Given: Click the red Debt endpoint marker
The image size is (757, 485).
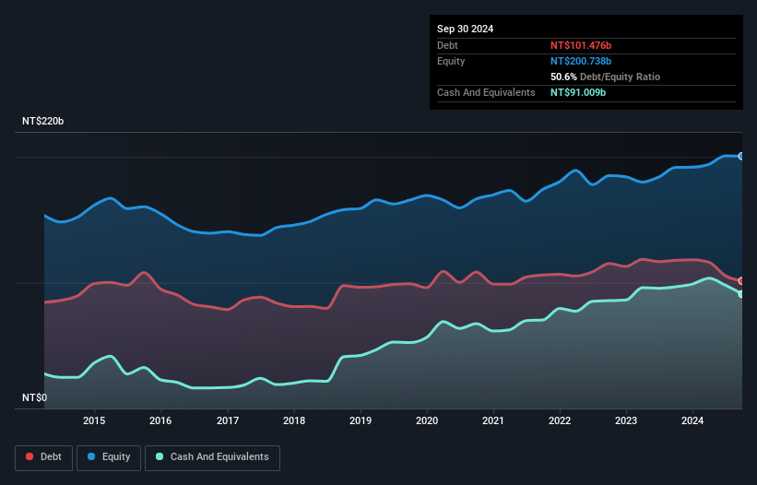Looking at the screenshot, I should click(x=741, y=281).
